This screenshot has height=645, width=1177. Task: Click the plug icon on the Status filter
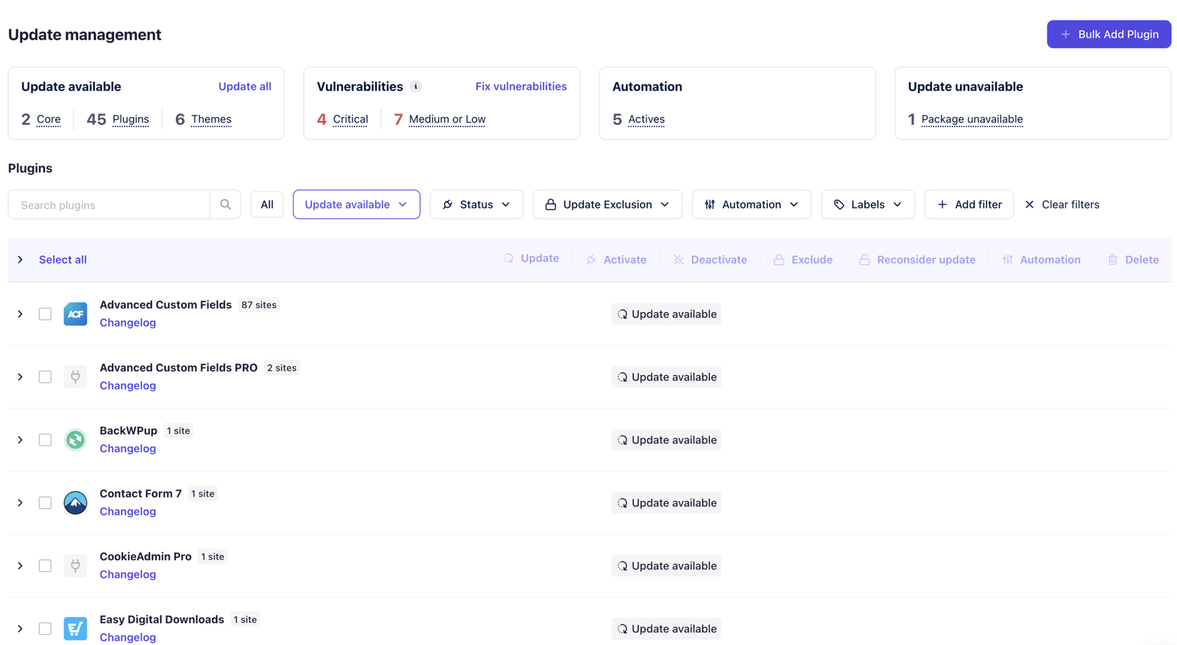click(x=447, y=204)
